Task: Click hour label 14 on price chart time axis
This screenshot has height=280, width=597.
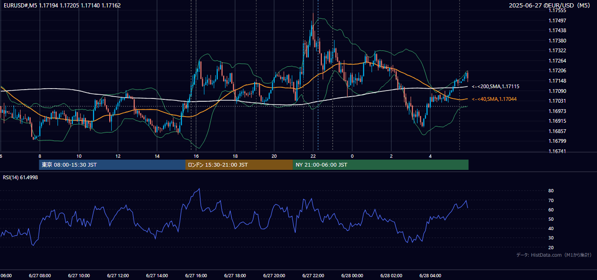Action: tap(157, 156)
